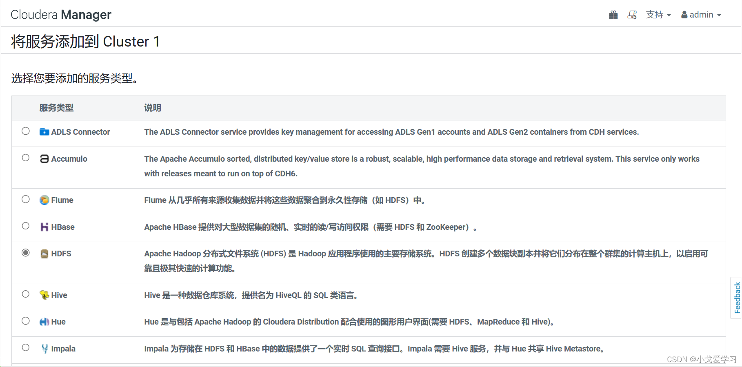The image size is (742, 367).
Task: Click the Flume description text
Action: (x=284, y=200)
